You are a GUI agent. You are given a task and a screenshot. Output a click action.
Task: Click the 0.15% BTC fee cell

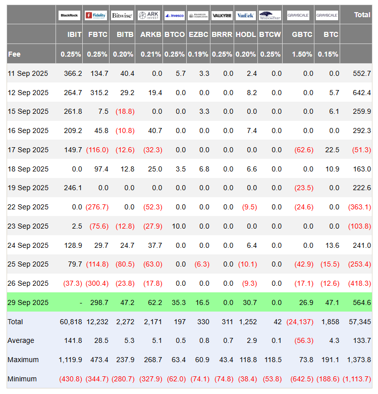tap(328, 54)
